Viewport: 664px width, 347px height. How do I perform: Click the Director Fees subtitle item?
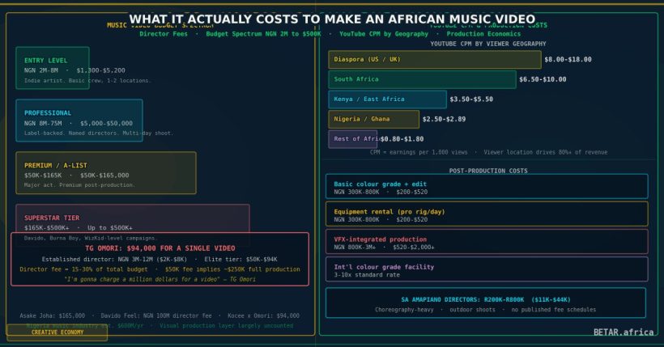164,34
